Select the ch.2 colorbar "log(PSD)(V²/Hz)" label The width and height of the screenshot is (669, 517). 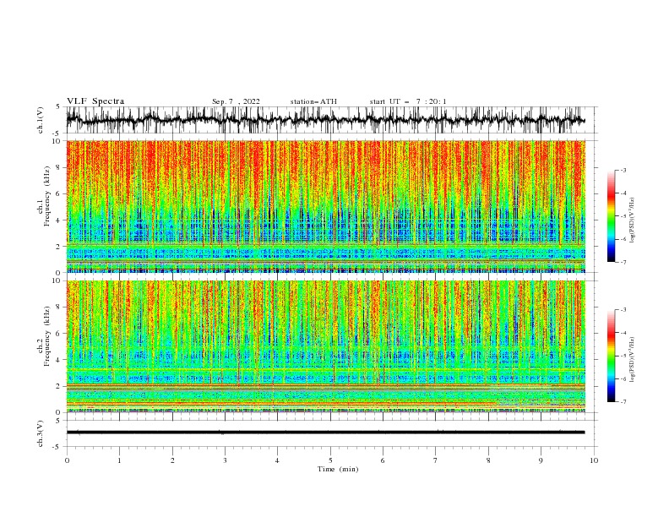633,359
